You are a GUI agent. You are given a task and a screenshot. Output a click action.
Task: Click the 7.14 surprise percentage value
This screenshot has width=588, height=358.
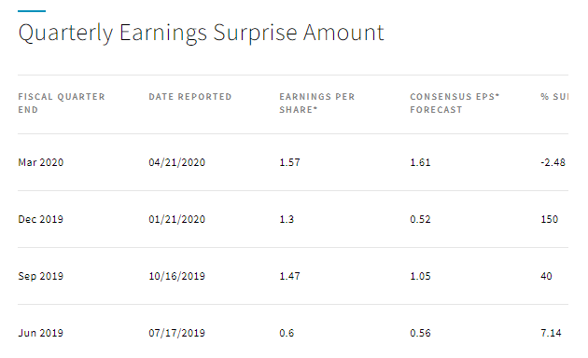551,333
